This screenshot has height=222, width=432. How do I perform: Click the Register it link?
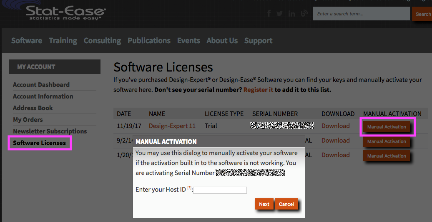click(x=259, y=90)
